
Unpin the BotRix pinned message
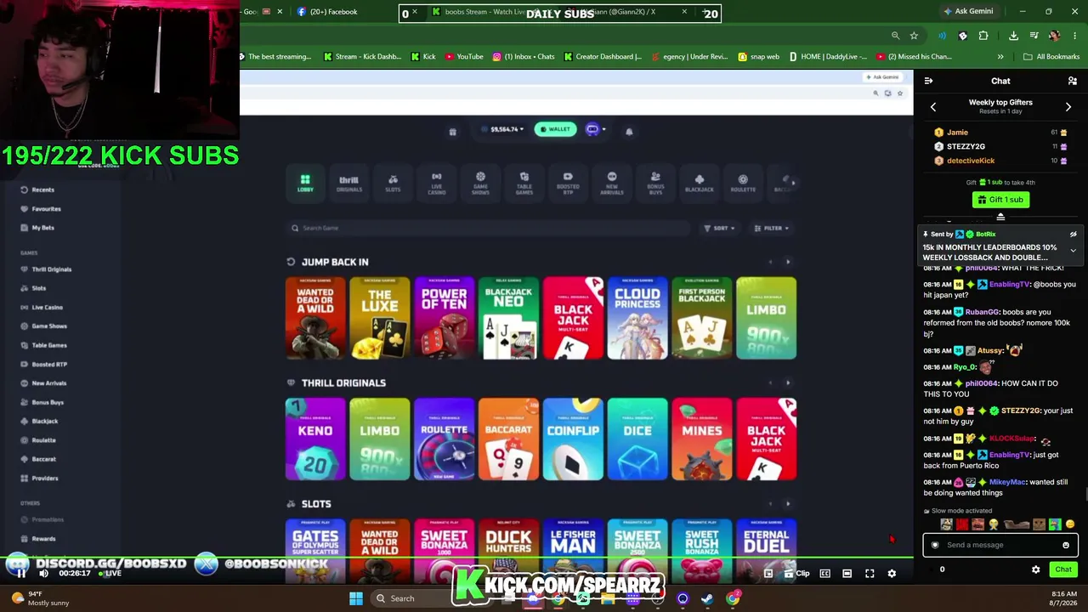1073,235
